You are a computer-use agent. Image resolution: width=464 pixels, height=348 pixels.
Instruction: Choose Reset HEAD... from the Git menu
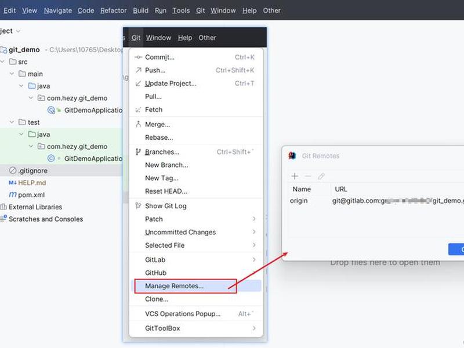point(196,191)
